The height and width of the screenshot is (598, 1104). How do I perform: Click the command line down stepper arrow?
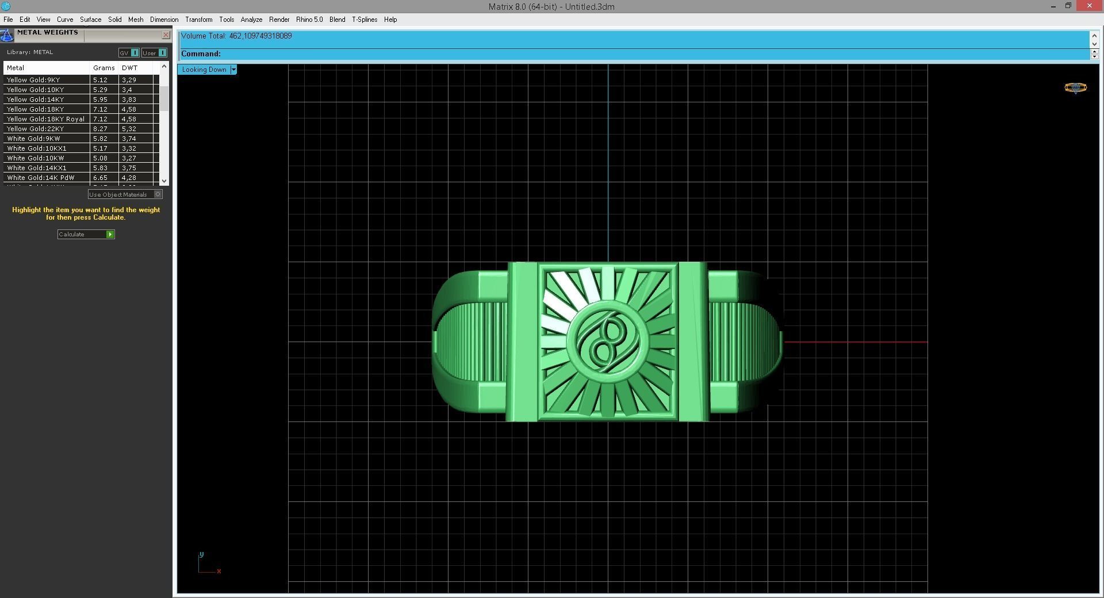click(1094, 56)
